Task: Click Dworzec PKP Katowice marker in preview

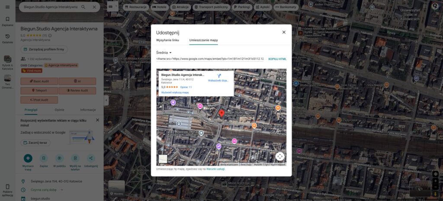Action: coord(201,133)
